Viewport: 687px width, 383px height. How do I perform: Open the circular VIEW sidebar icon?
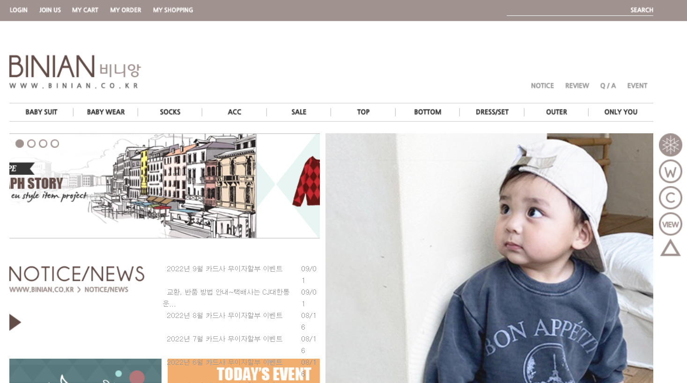tap(670, 224)
